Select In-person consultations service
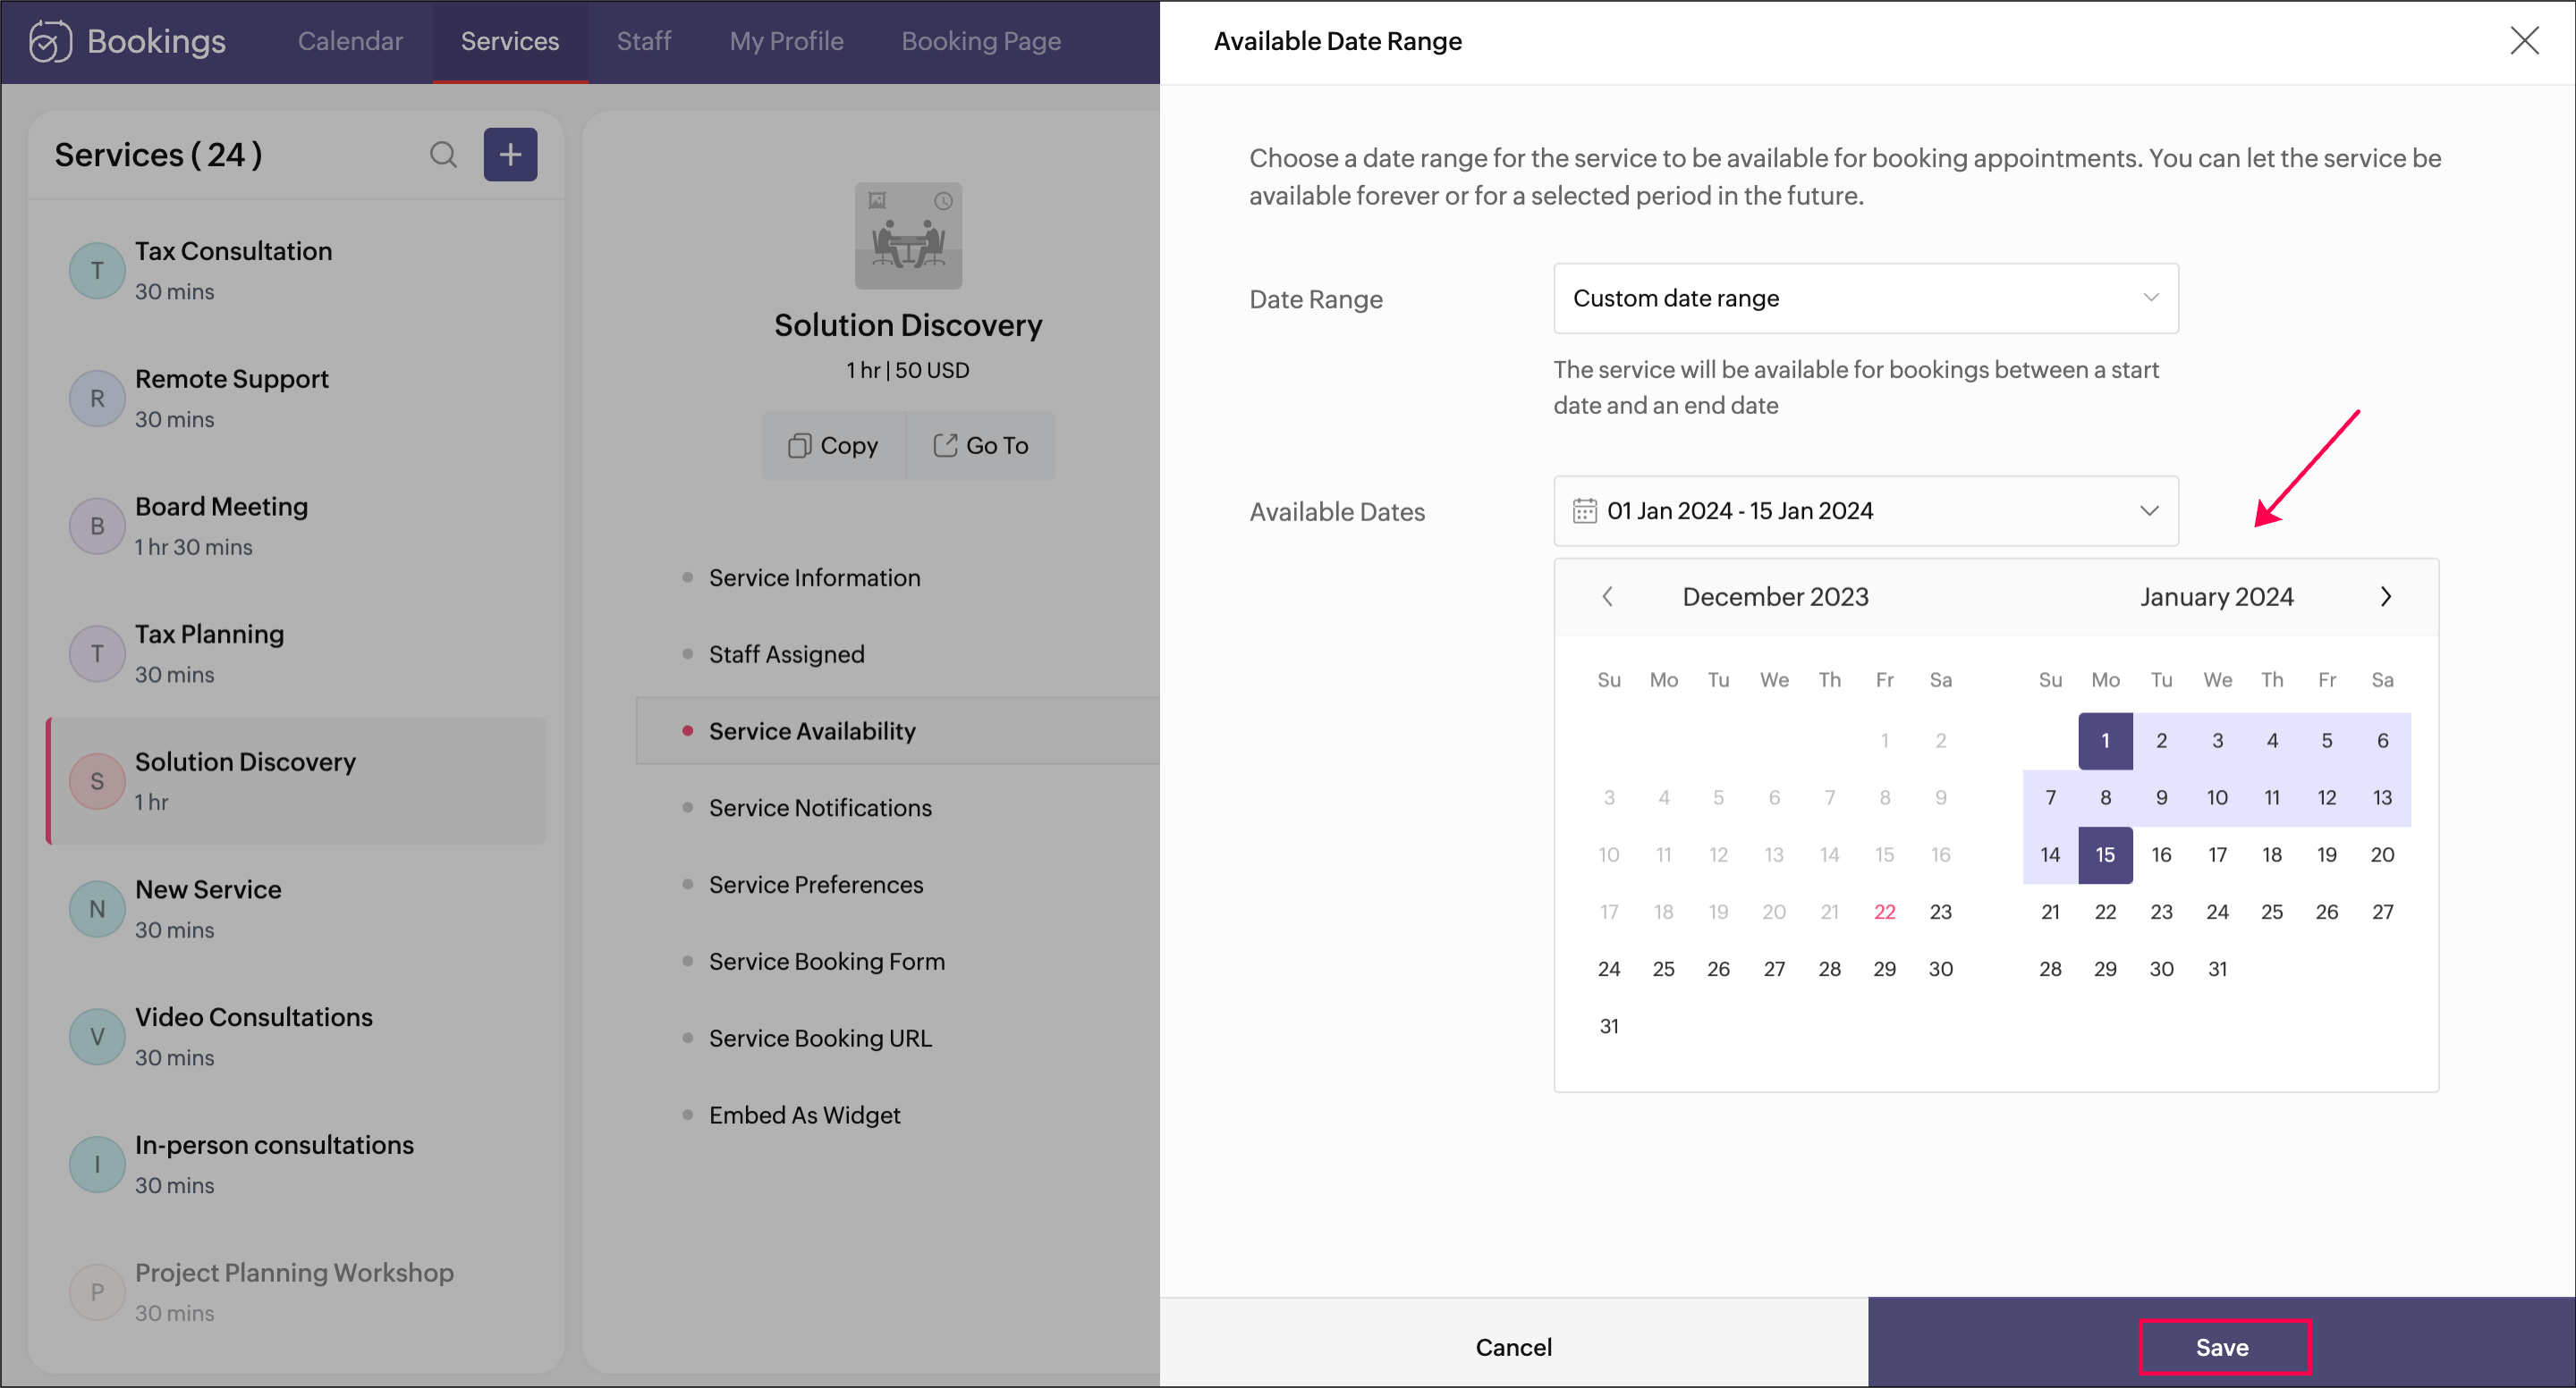 (x=297, y=1165)
